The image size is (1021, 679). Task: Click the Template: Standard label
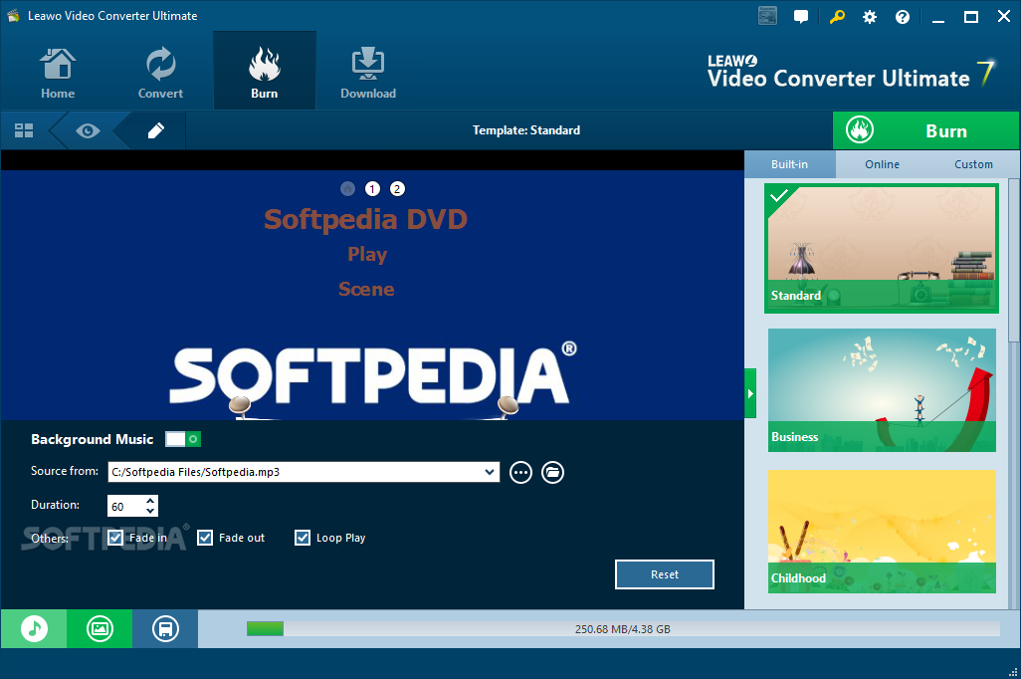pos(526,130)
